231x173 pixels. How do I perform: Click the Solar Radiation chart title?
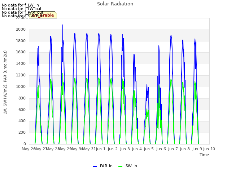(x=115, y=4)
